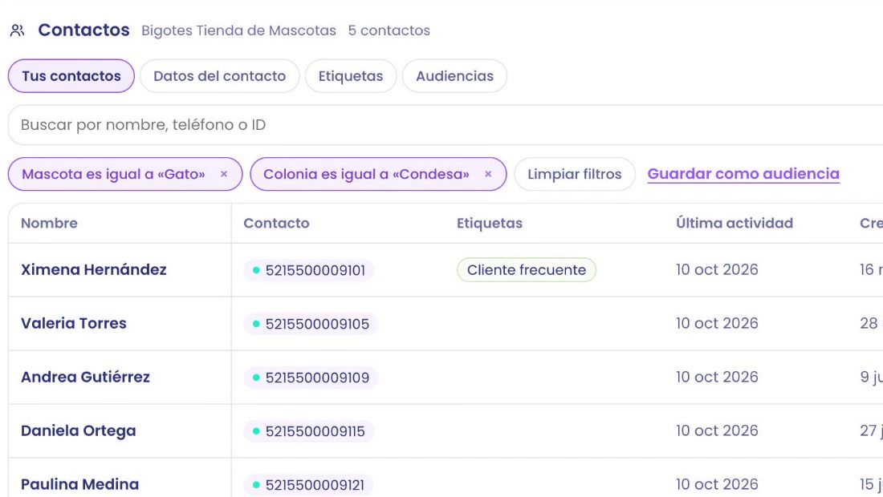Click phone number 5215500009109

coord(311,378)
